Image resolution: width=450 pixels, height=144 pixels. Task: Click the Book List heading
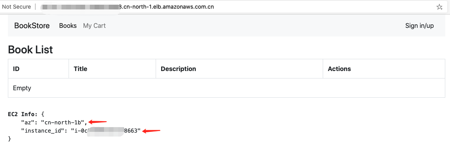30,50
